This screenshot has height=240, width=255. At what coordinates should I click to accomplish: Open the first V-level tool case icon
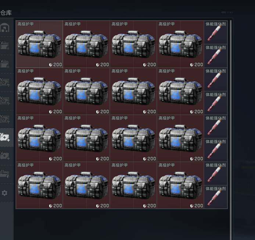pos(5,82)
